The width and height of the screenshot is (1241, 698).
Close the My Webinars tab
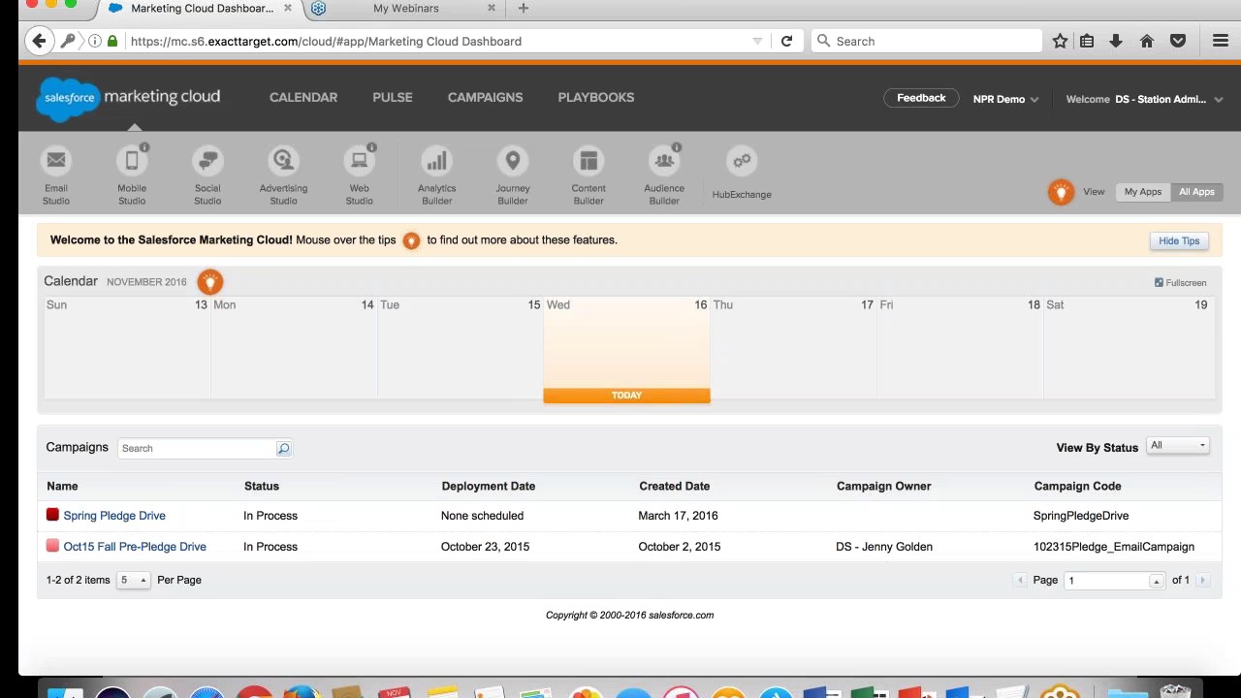click(x=491, y=8)
